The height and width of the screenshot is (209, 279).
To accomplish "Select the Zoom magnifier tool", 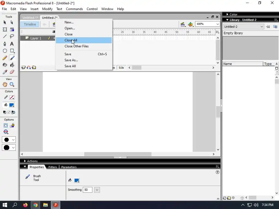I will coord(12,84).
